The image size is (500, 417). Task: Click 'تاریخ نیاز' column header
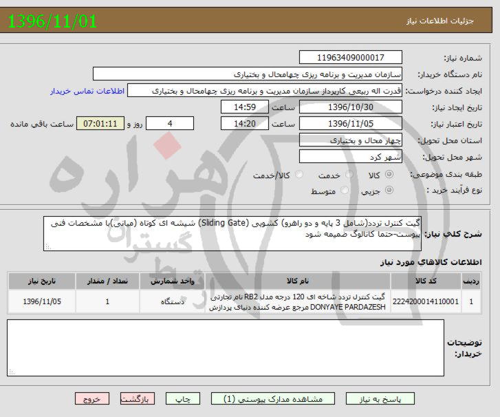[x=41, y=281]
